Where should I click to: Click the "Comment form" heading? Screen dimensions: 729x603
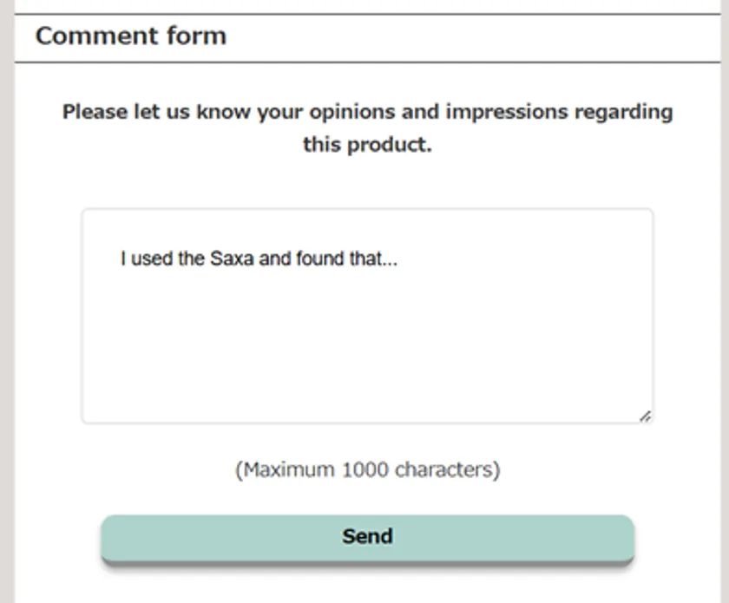(130, 36)
